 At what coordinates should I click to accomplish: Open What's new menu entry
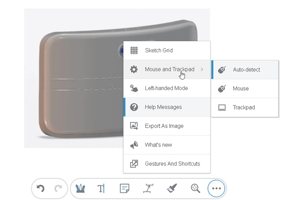(167, 145)
